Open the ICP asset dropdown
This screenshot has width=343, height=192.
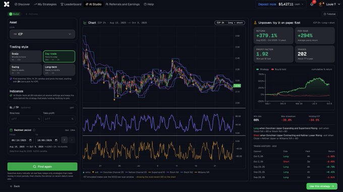click(42, 34)
